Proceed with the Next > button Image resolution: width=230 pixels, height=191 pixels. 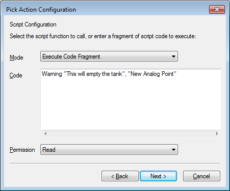tap(158, 176)
